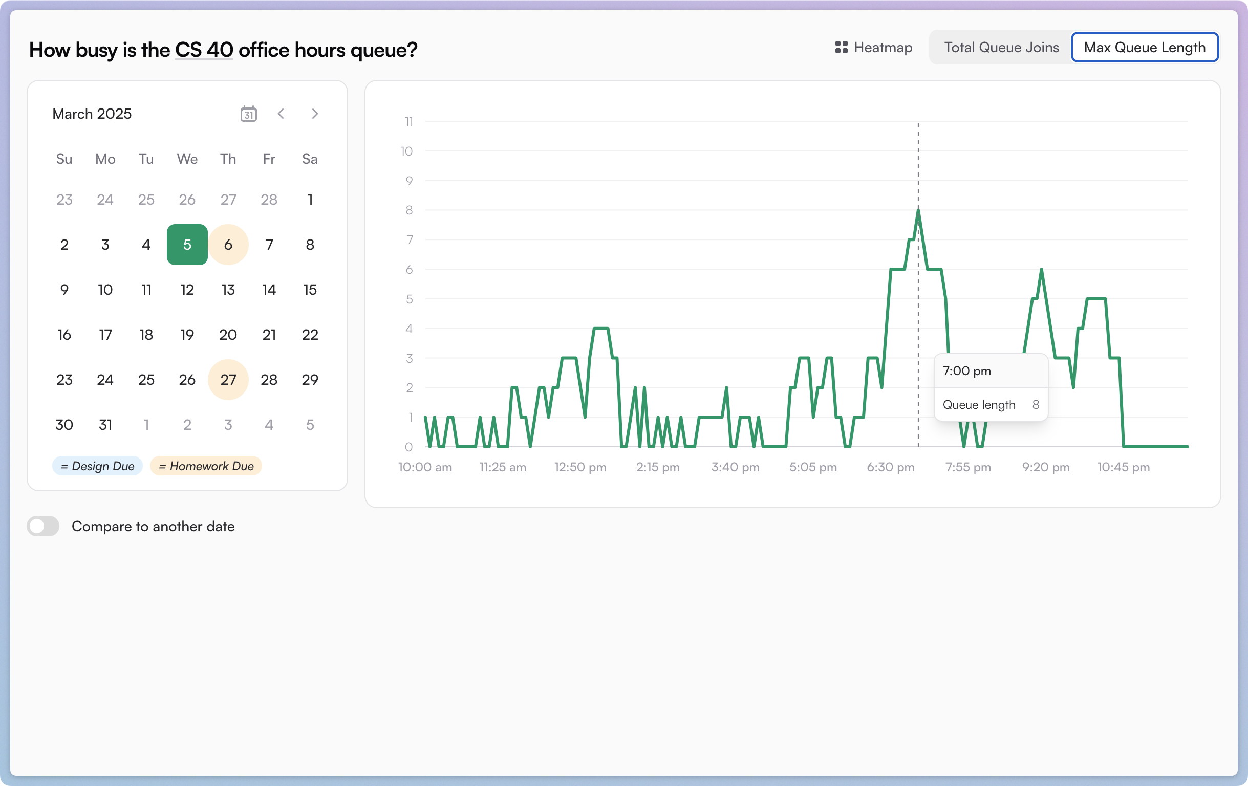Click the Design Due legend badge

(97, 466)
